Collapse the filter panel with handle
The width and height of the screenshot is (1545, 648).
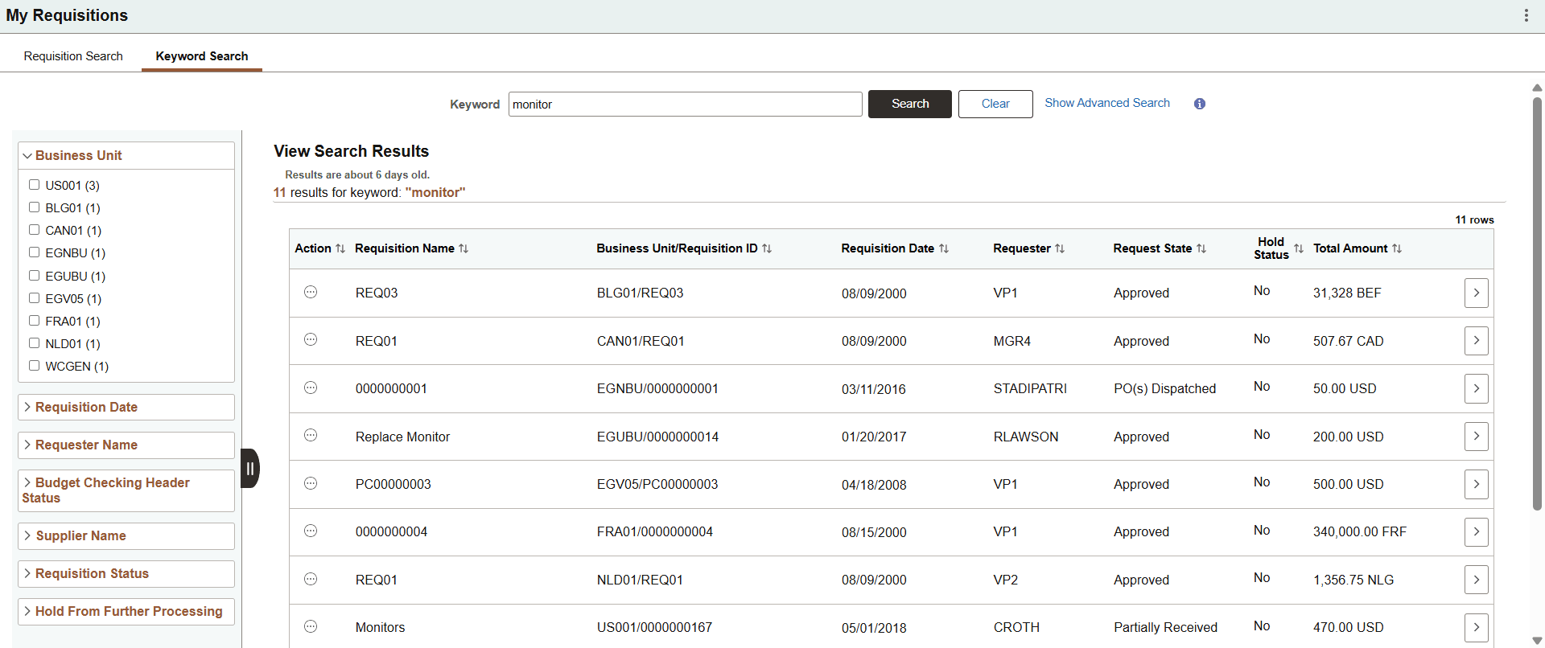click(250, 468)
